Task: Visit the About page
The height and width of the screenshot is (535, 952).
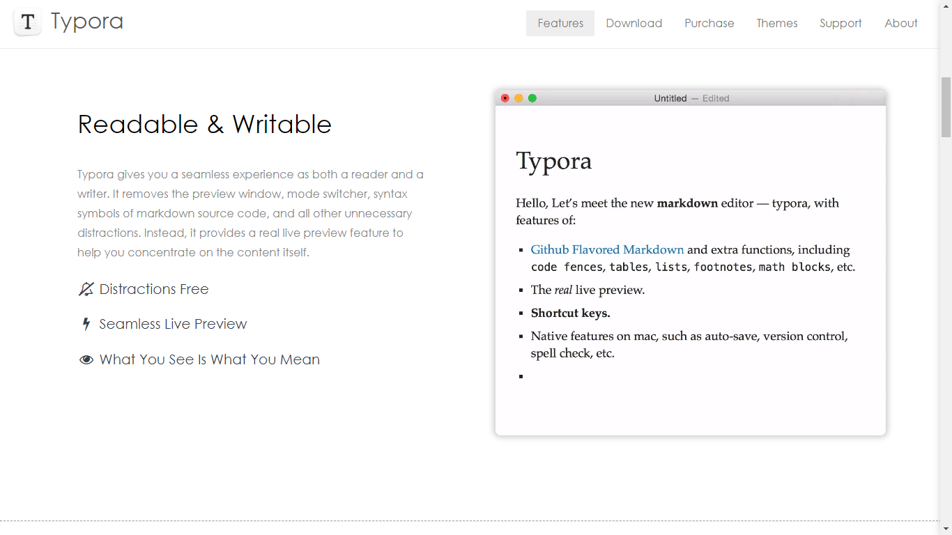Action: click(x=901, y=23)
